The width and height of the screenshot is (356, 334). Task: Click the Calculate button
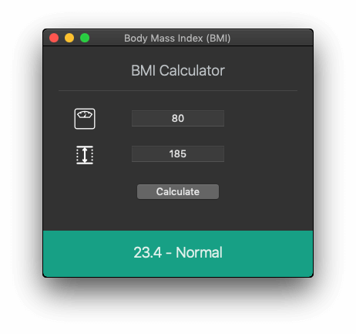[x=178, y=191]
